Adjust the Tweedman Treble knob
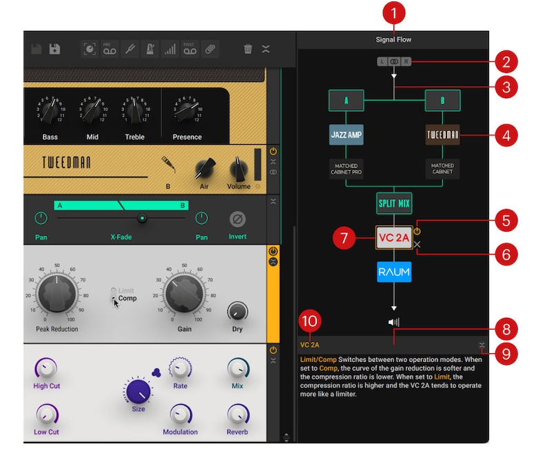 [x=134, y=112]
